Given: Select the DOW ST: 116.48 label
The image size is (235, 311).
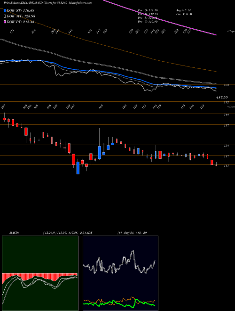Looking at the screenshot, I should click(x=20, y=10).
